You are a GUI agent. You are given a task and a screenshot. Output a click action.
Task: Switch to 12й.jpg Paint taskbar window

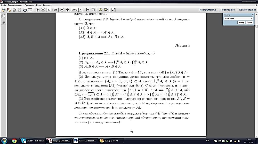111,141
